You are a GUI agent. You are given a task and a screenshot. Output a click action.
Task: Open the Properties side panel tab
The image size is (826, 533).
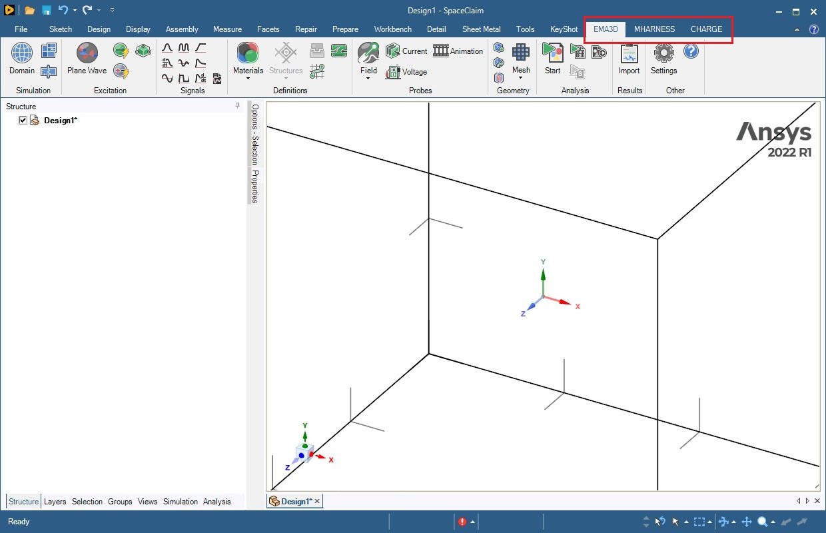pos(255,186)
